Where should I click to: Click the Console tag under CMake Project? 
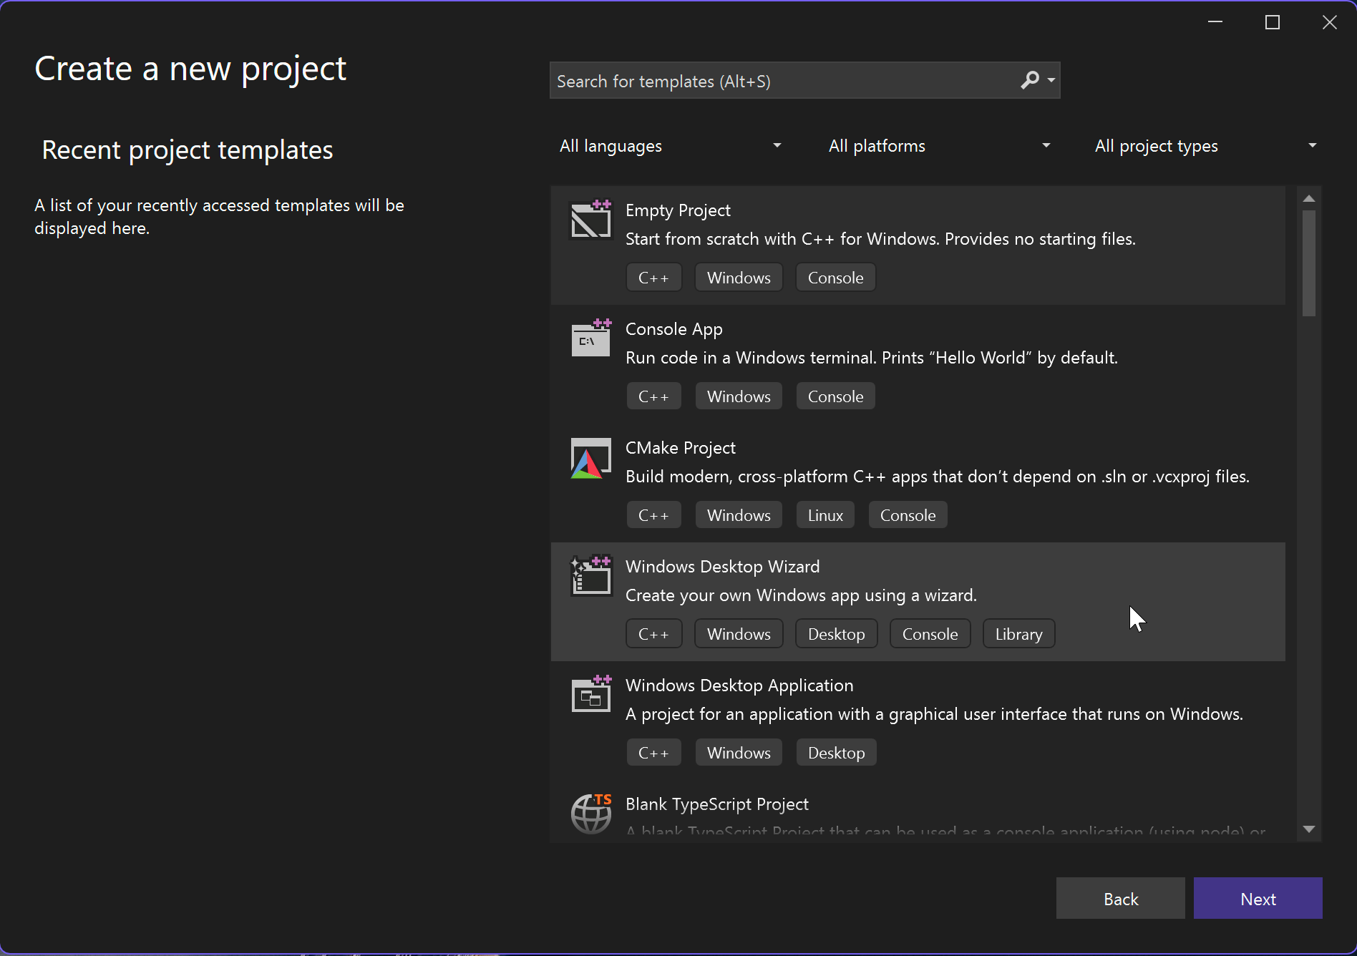tap(908, 515)
